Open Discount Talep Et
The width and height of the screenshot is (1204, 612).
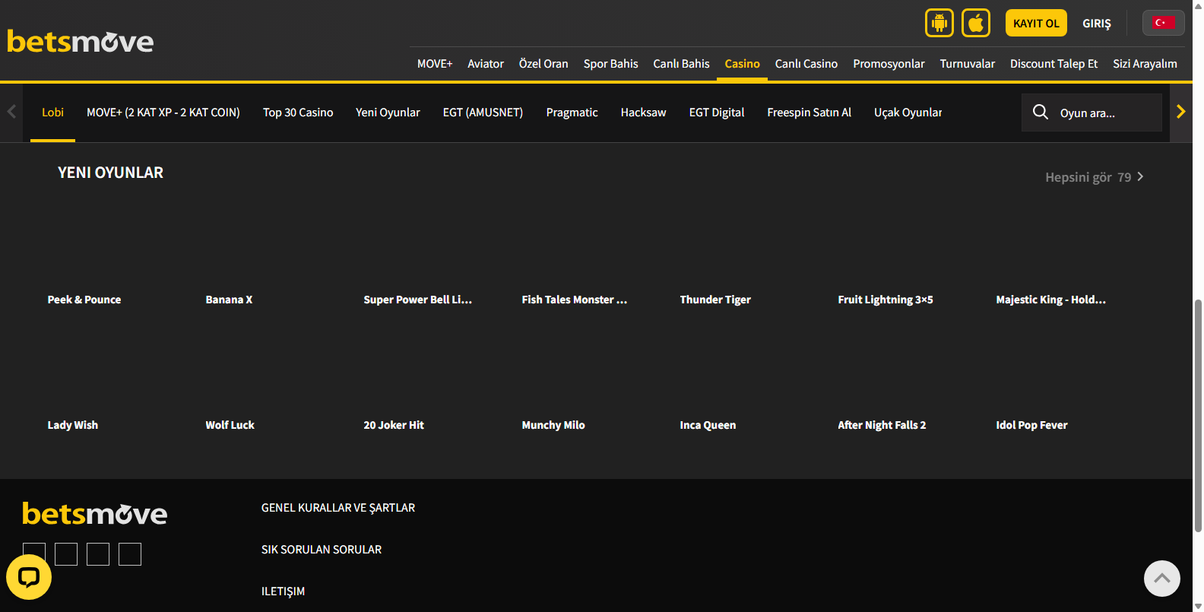pos(1054,64)
